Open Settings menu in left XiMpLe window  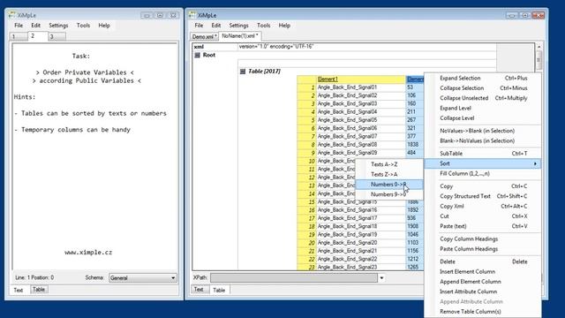tap(58, 26)
